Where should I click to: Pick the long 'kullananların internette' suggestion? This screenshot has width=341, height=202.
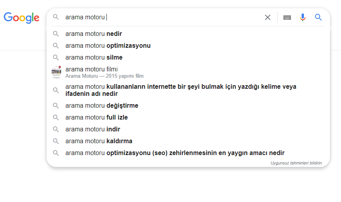(x=181, y=90)
